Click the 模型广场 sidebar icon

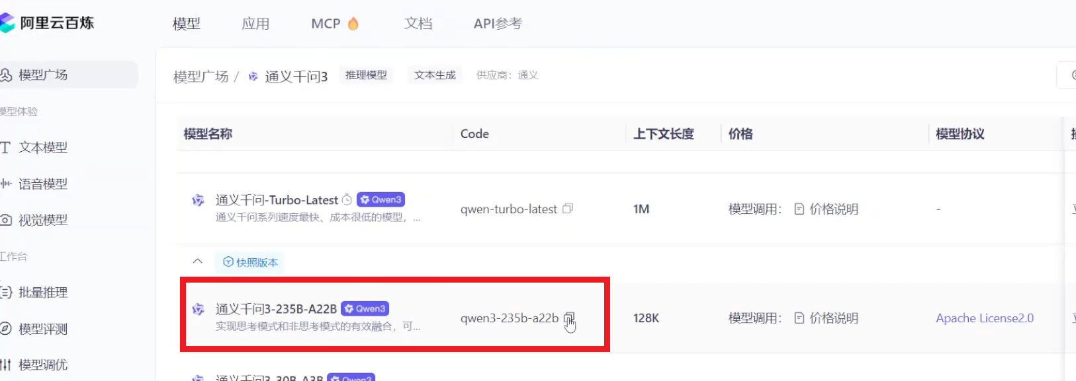[x=6, y=75]
